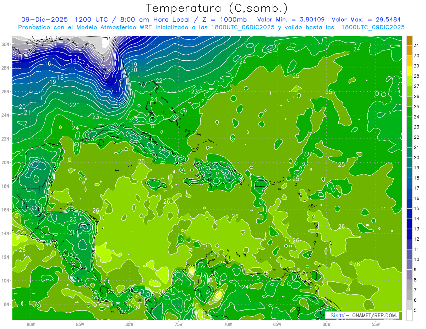This screenshot has width=426, height=329.
Task: Click the '20N' latitude axis label
Action: [x=5, y=163]
